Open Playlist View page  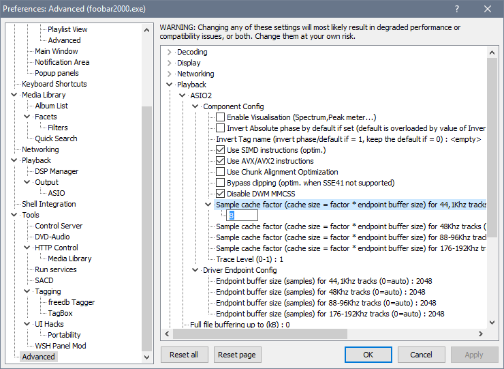(x=67, y=29)
